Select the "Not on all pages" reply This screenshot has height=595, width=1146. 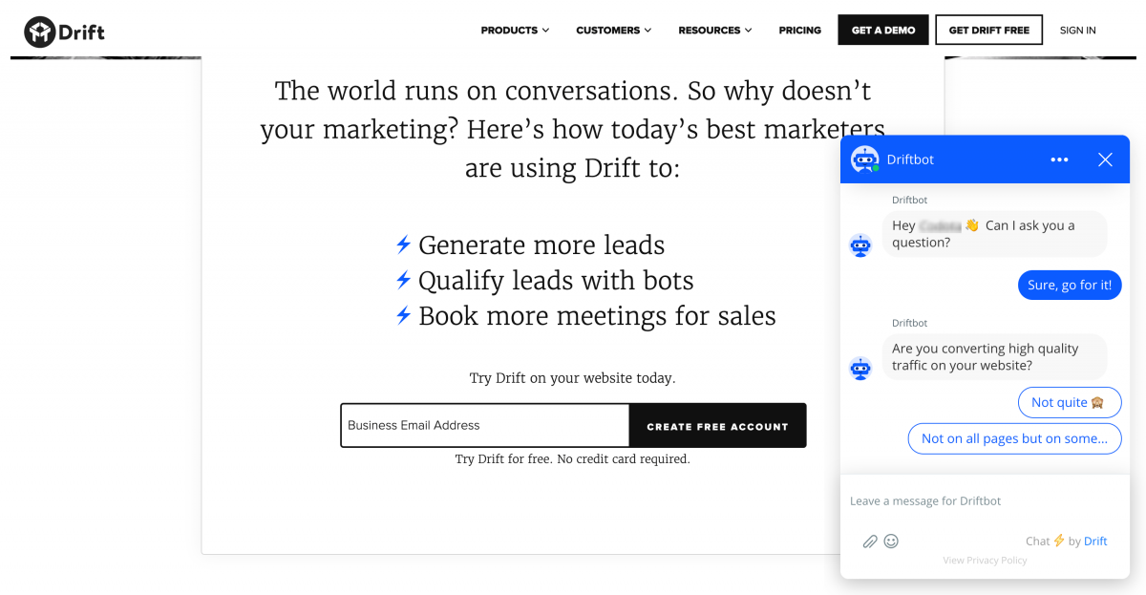1014,438
